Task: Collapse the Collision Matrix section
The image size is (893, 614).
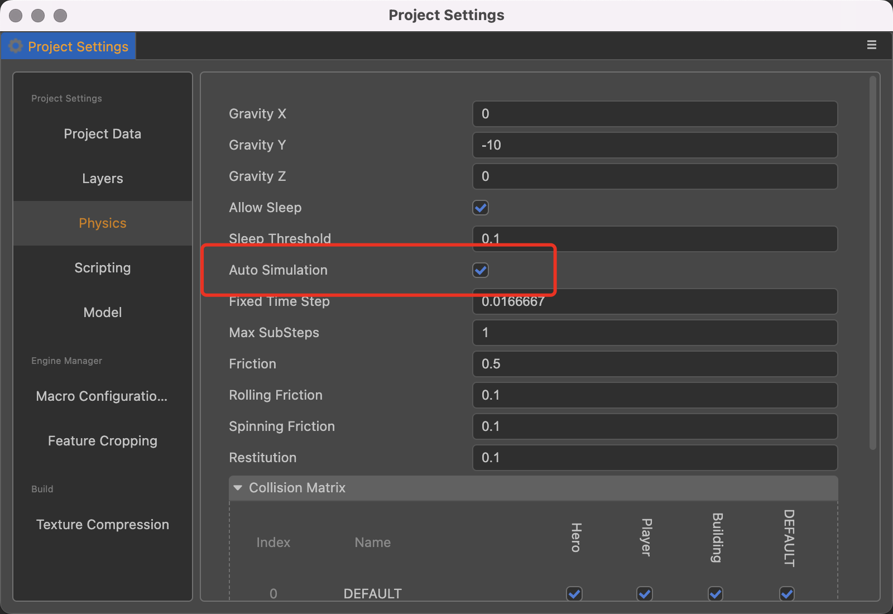Action: click(238, 488)
